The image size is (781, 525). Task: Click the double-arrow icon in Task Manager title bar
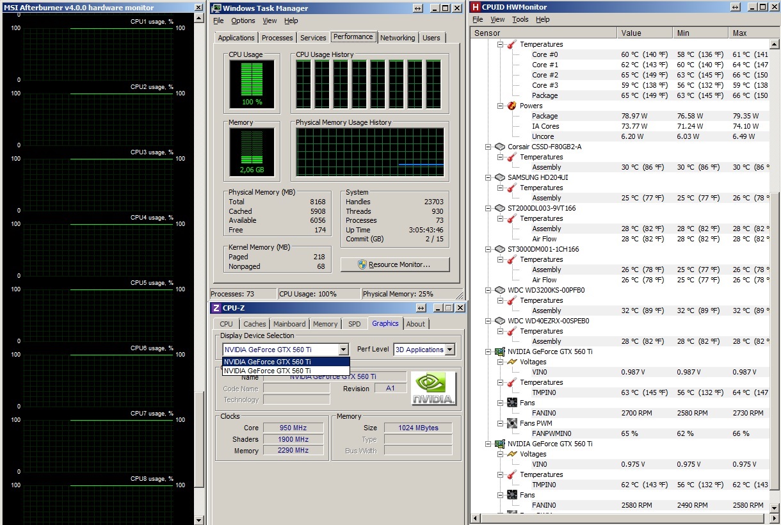(417, 8)
